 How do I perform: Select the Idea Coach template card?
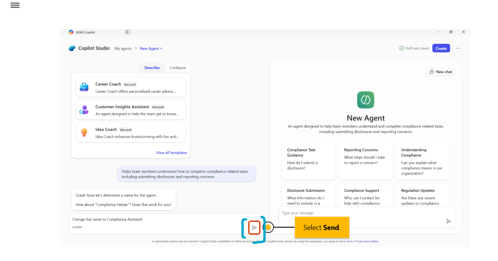(x=131, y=133)
